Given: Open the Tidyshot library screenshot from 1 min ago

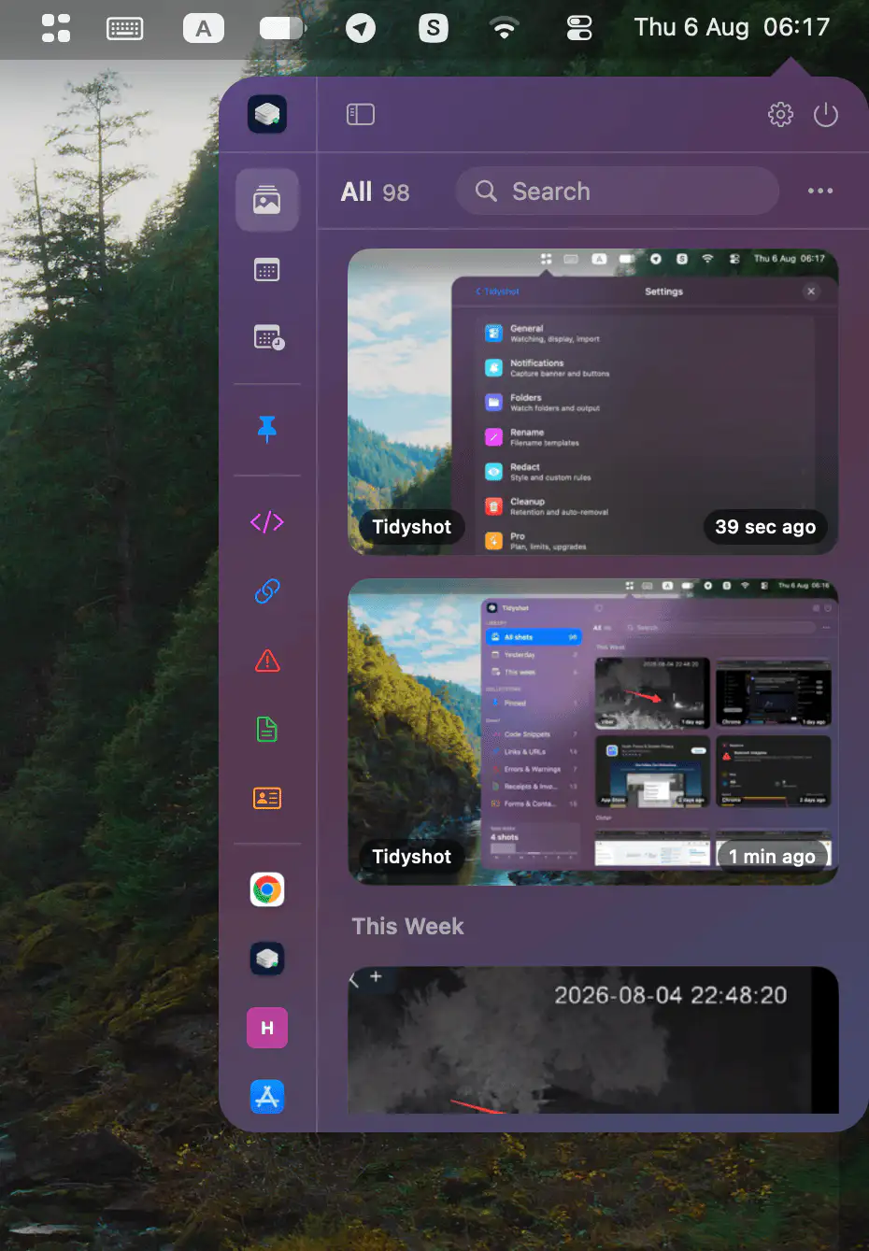Looking at the screenshot, I should click(593, 732).
